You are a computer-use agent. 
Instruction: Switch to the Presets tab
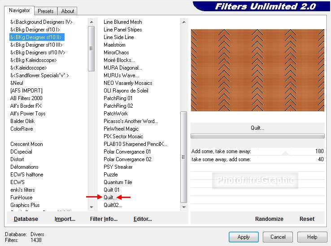coord(45,11)
